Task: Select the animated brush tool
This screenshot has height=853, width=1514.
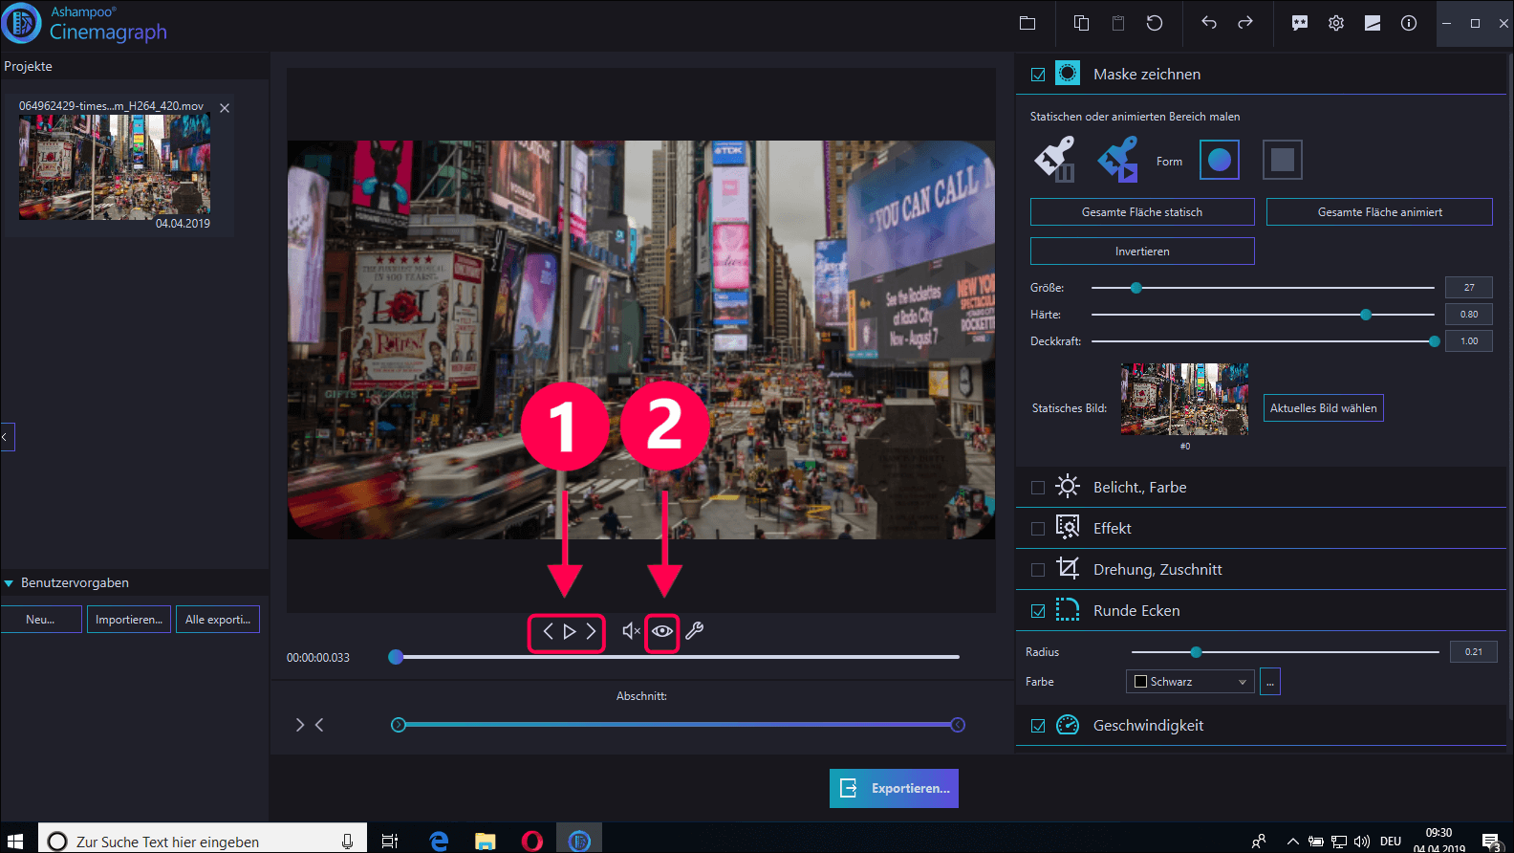Action: (x=1118, y=159)
